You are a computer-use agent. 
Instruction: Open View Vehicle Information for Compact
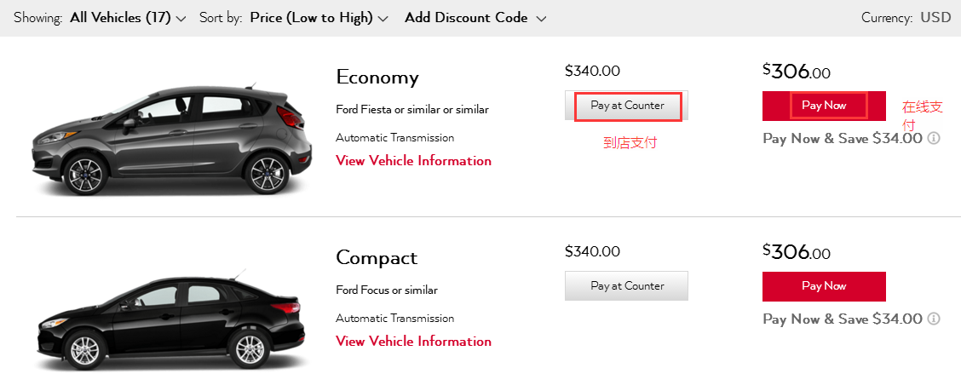point(413,342)
